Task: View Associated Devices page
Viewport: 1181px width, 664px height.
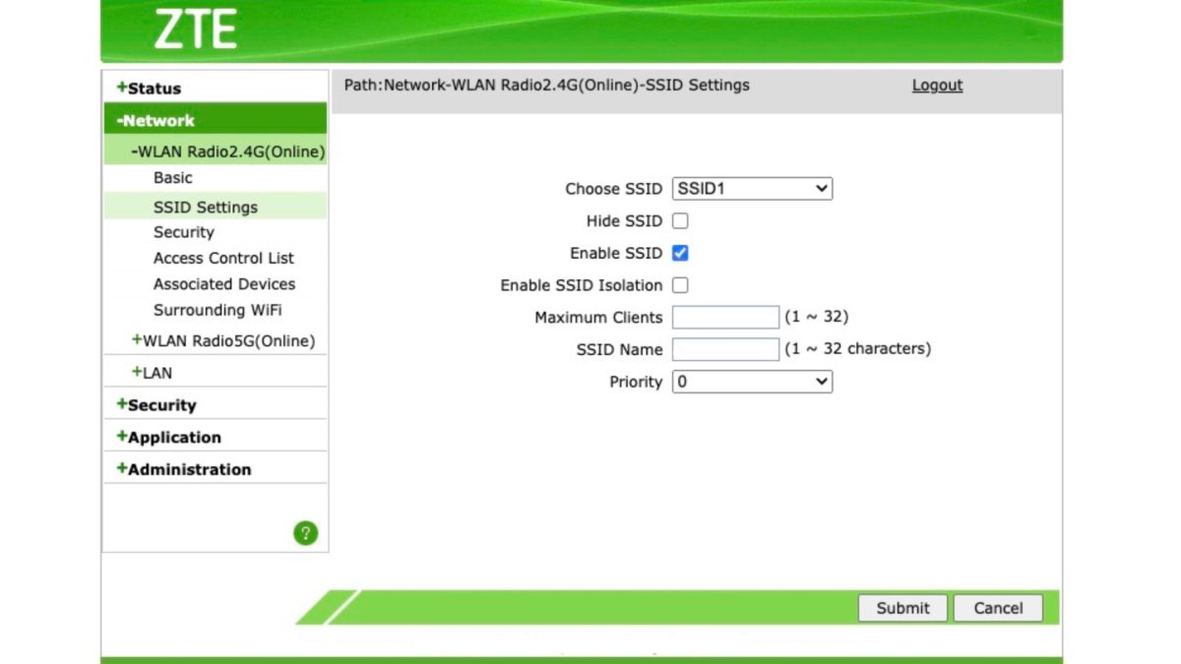Action: 223,284
